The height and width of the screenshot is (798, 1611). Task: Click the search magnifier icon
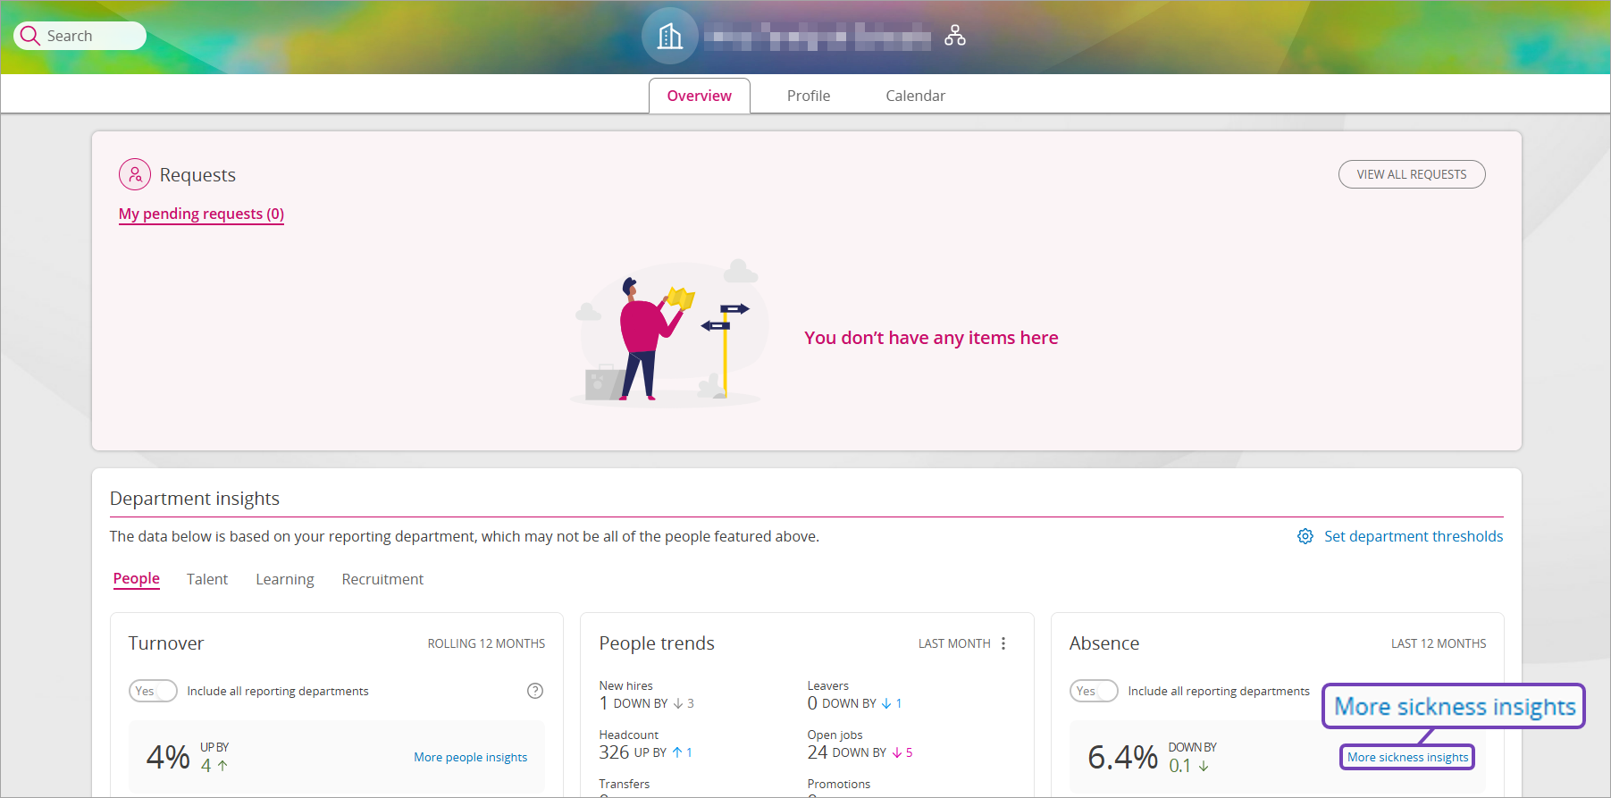[x=30, y=36]
